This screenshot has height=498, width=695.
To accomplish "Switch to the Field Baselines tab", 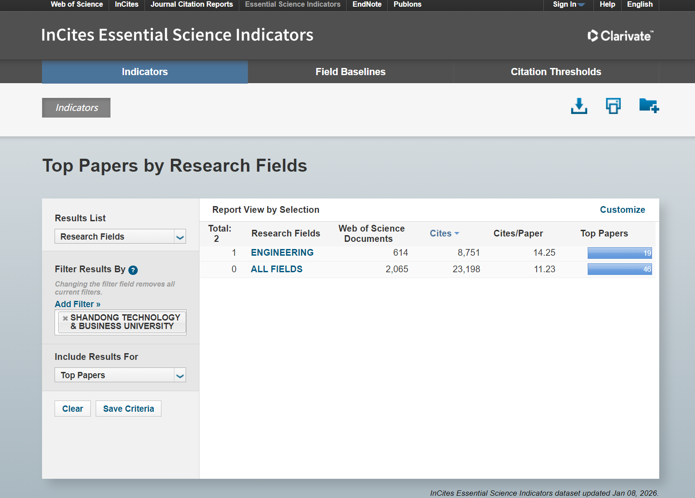I will 350,72.
